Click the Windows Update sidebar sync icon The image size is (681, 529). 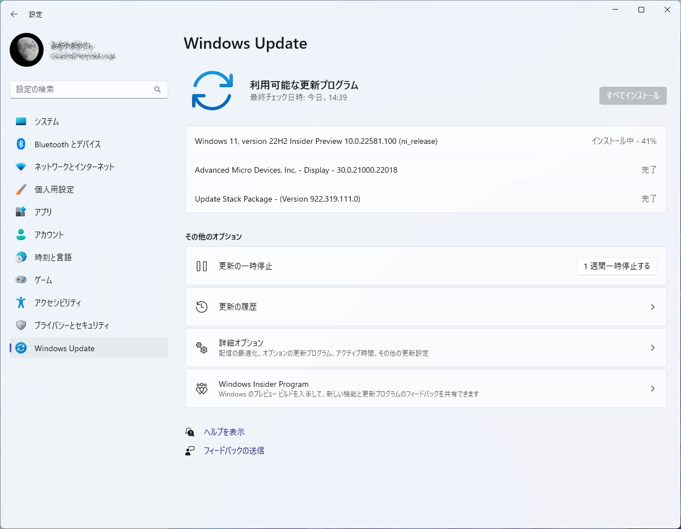(21, 348)
